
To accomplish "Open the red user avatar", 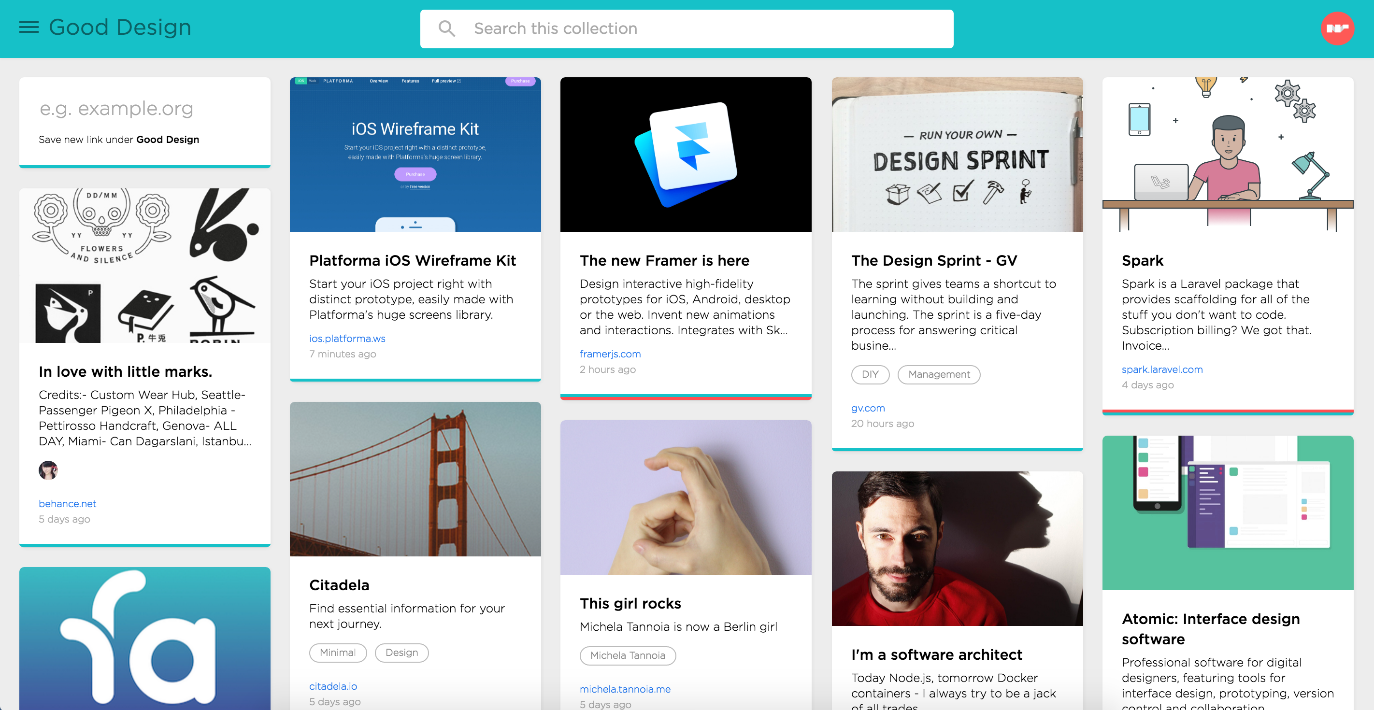I will pyautogui.click(x=1336, y=28).
